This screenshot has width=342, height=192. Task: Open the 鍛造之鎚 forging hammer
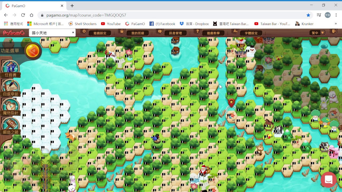(11, 126)
